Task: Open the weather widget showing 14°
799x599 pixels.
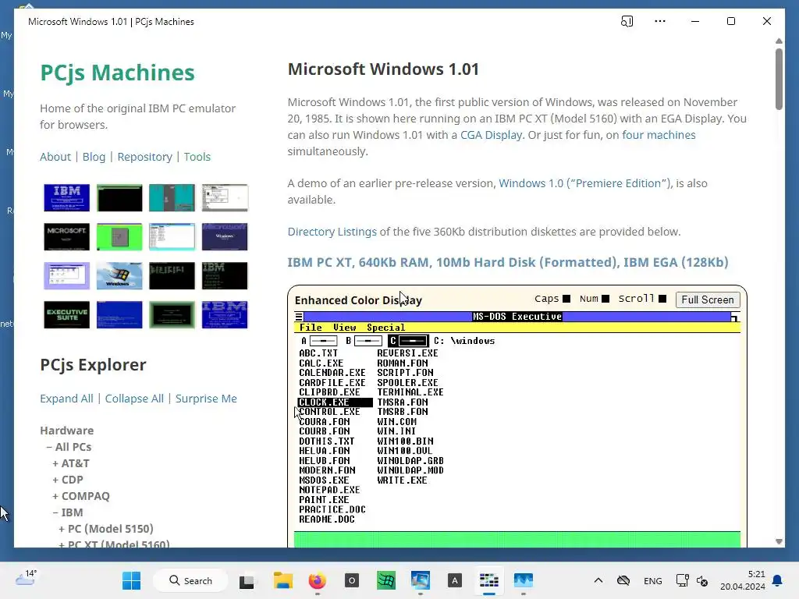Action: click(x=26, y=578)
